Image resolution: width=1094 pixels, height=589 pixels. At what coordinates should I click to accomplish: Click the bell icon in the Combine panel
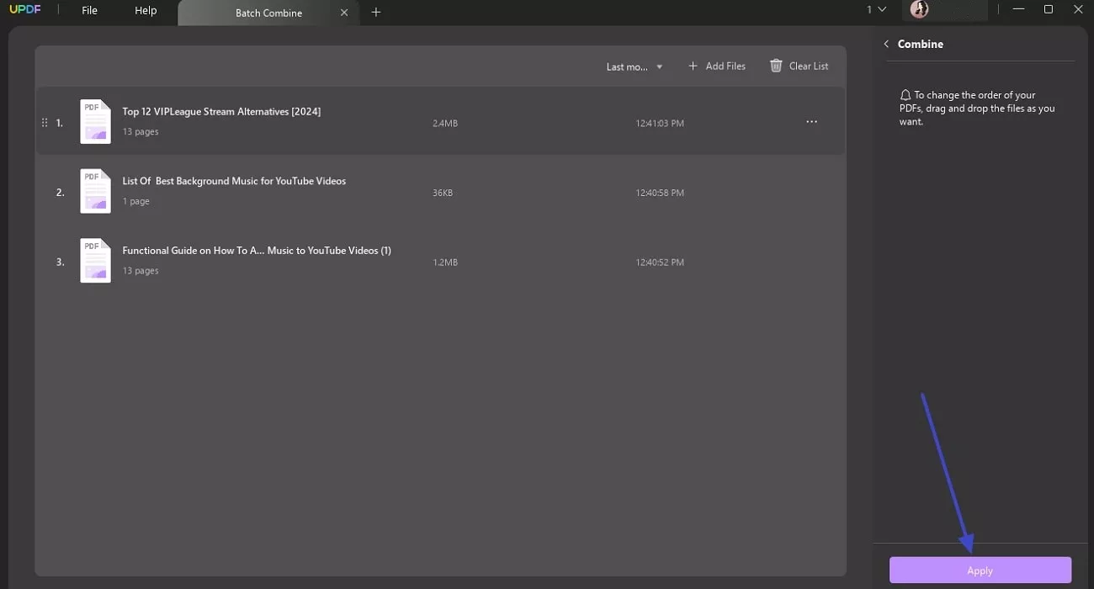point(905,94)
